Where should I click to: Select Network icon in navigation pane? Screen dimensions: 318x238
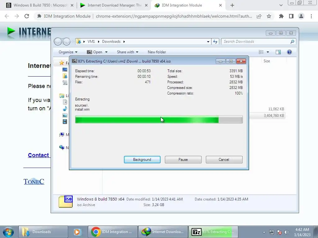coord(62,148)
